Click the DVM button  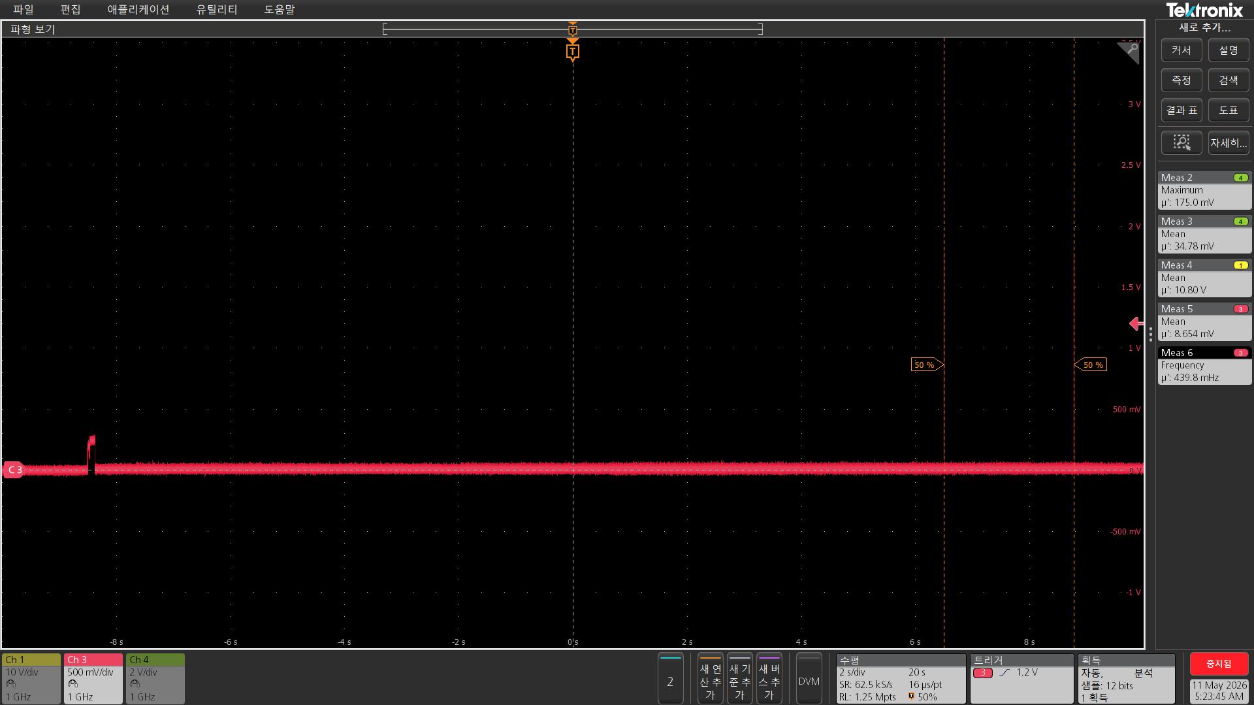pyautogui.click(x=809, y=678)
